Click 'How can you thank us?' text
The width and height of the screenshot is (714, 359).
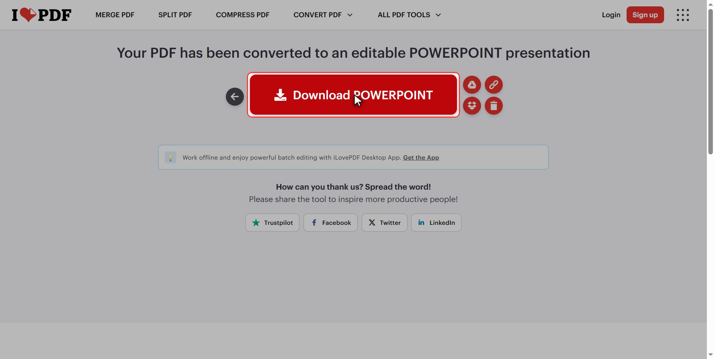click(x=353, y=187)
